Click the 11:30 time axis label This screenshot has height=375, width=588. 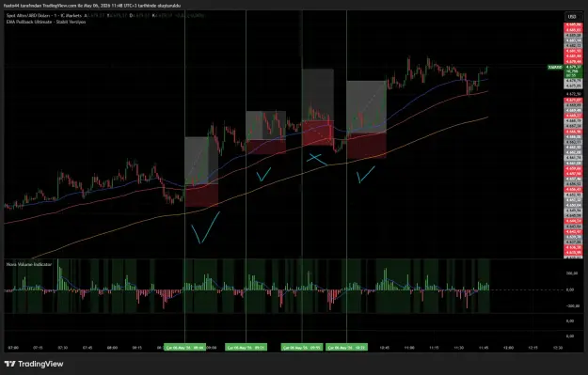[458, 348]
